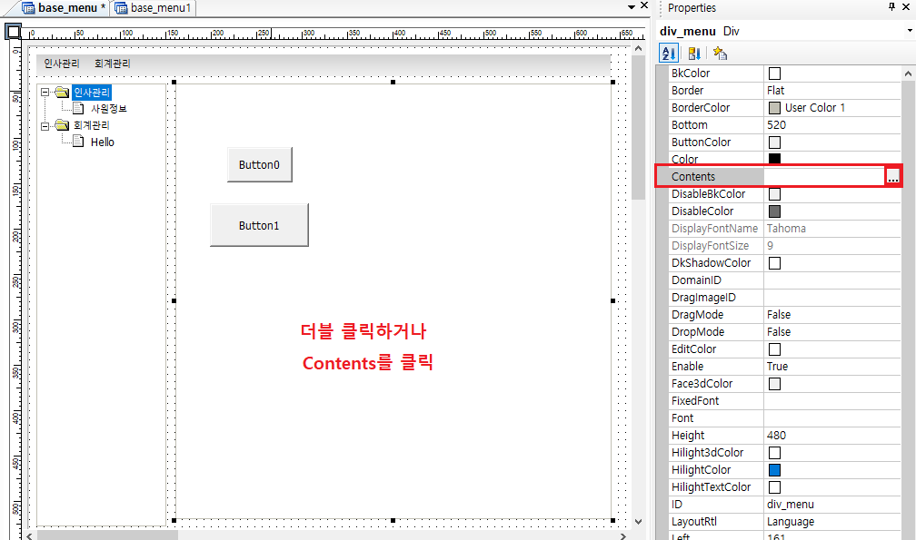Select the FixedFont property row

[x=784, y=401]
